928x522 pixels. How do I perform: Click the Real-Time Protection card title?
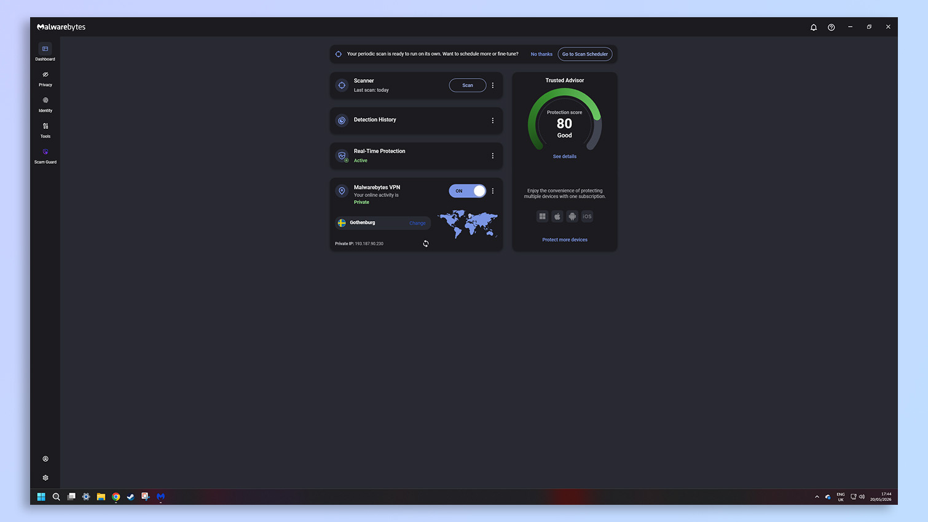pyautogui.click(x=379, y=151)
